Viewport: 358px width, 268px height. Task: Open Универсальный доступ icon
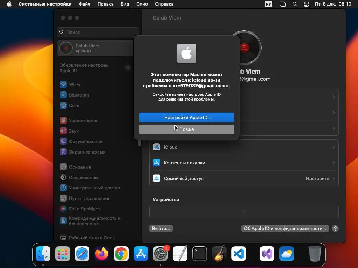[x=63, y=188]
